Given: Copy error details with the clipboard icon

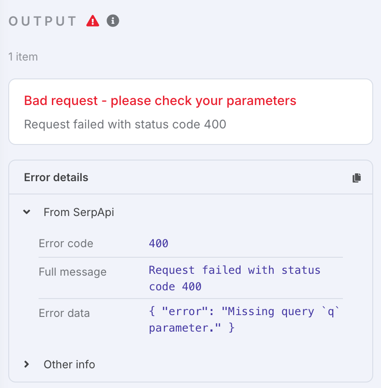Looking at the screenshot, I should (357, 177).
